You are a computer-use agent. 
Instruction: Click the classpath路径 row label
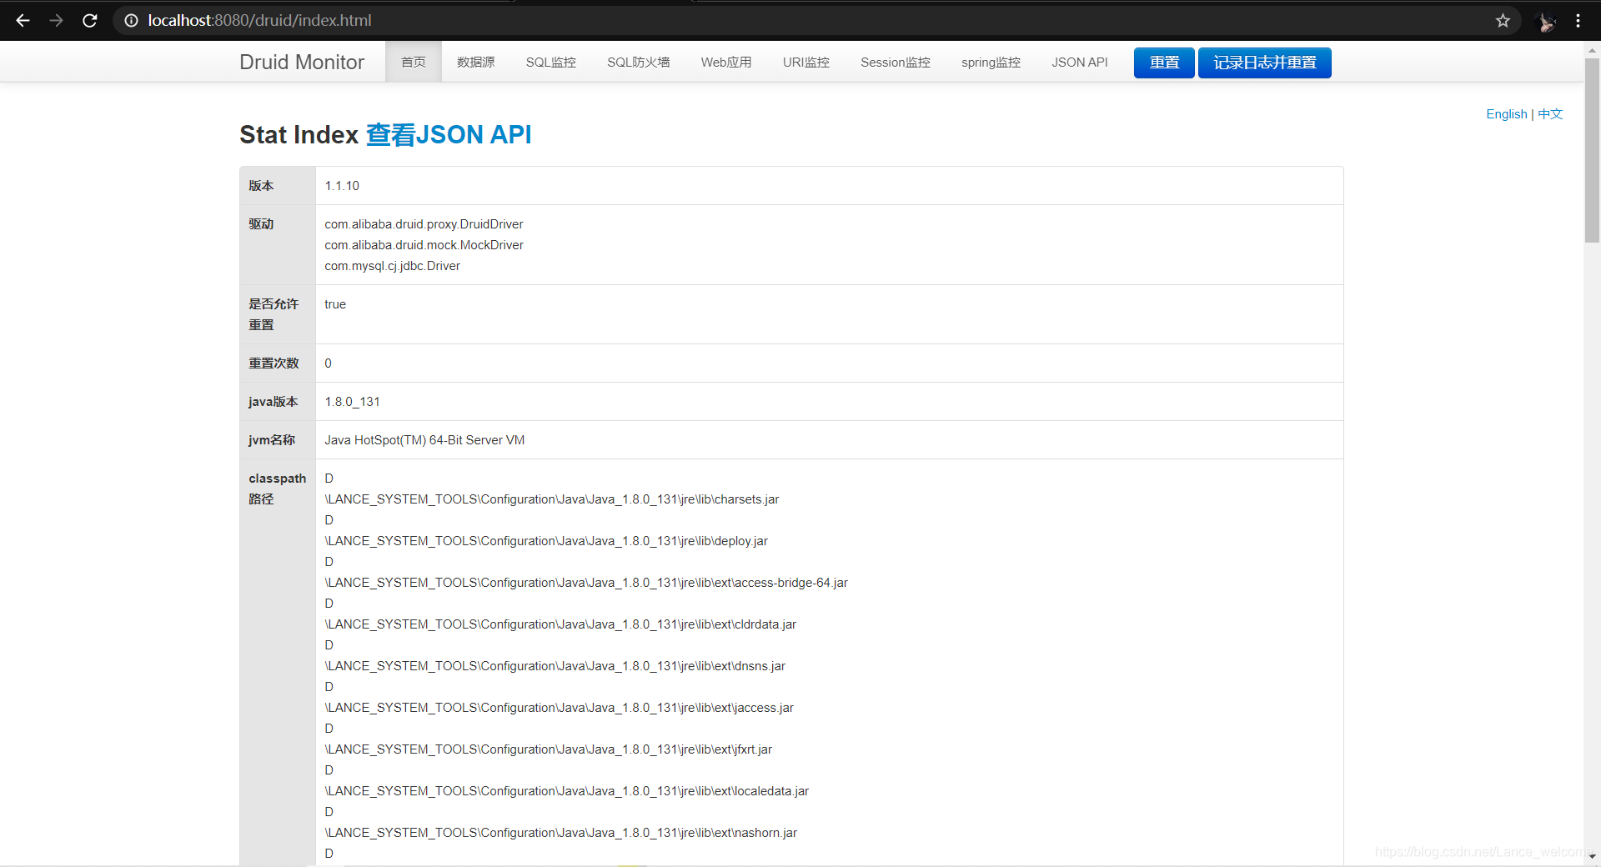pos(277,489)
